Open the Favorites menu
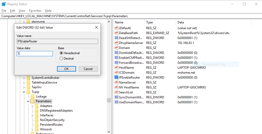Image resolution: width=262 pixels, height=134 pixels. [35, 11]
